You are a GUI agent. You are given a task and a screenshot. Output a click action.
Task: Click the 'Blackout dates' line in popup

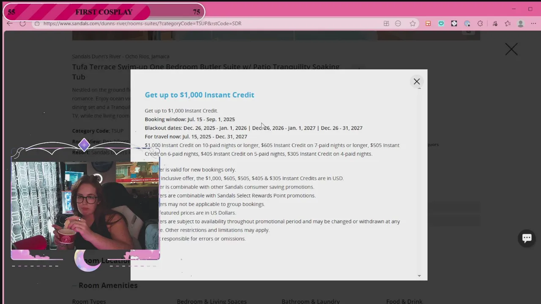click(254, 128)
